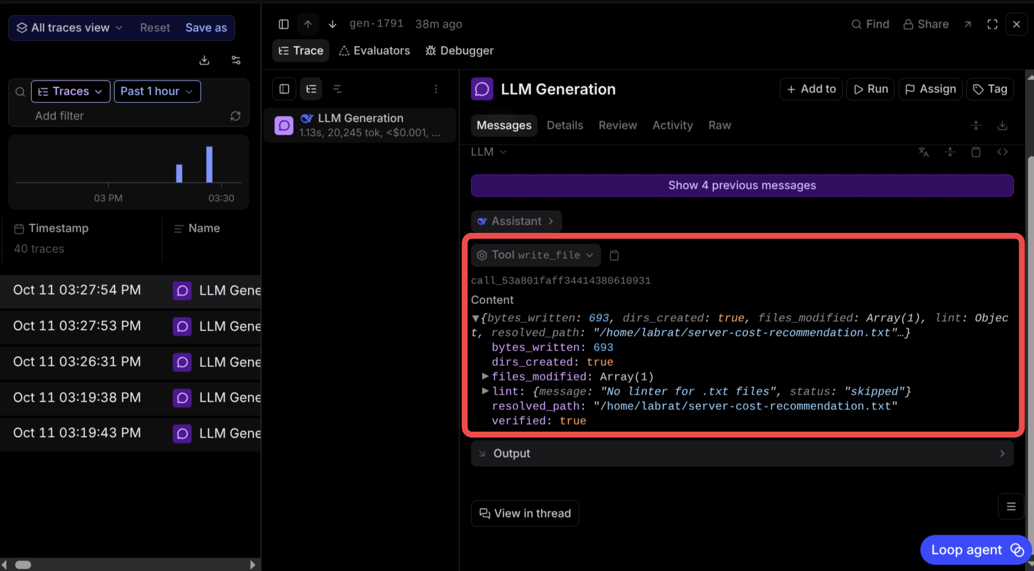This screenshot has height=571, width=1034.
Task: Refresh the traces list
Action: point(235,116)
